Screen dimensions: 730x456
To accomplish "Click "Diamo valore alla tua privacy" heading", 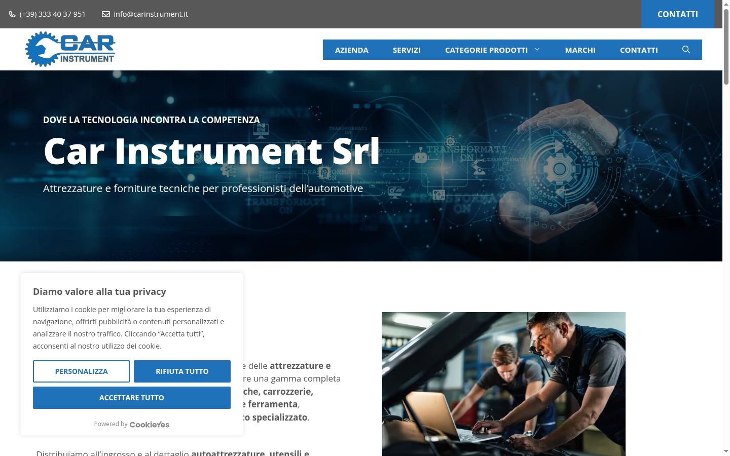I will [x=99, y=291].
